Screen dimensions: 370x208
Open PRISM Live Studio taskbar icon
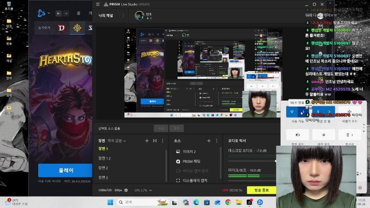coord(249,202)
